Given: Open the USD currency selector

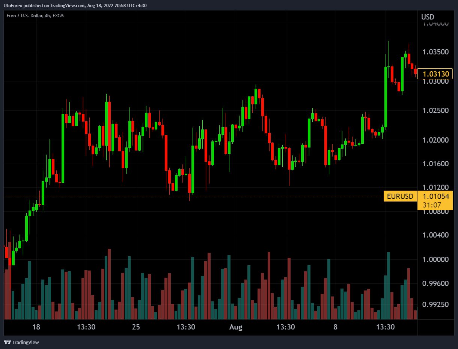Looking at the screenshot, I should point(428,17).
